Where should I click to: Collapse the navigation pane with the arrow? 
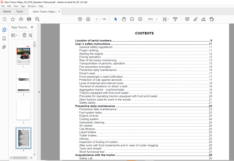(39, 92)
